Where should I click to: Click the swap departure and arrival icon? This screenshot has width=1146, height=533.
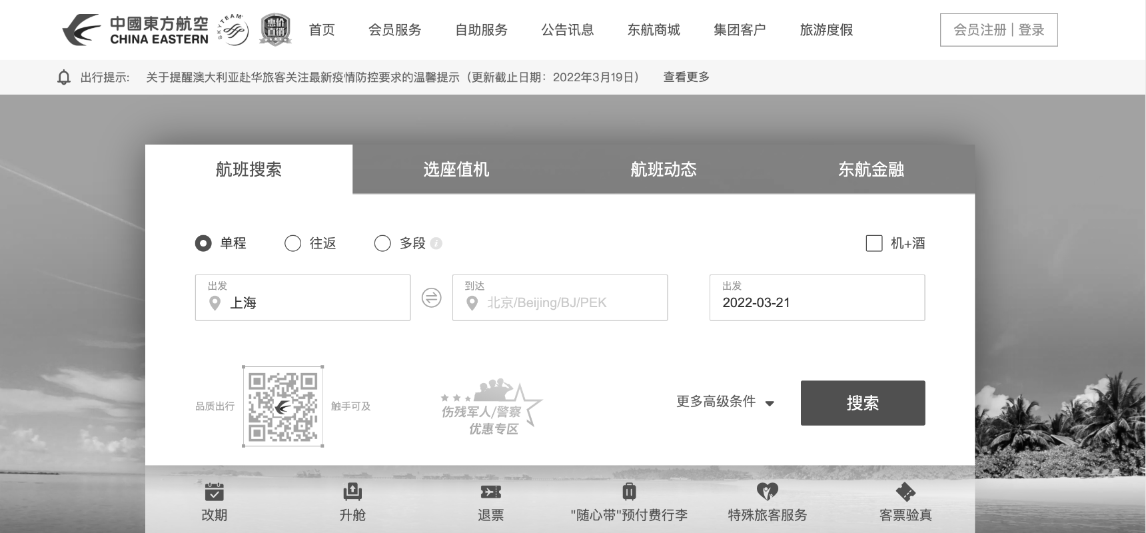[432, 298]
